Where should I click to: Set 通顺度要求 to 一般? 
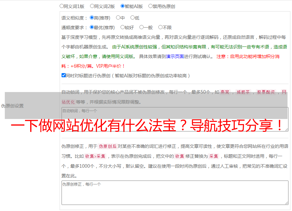(142, 27)
